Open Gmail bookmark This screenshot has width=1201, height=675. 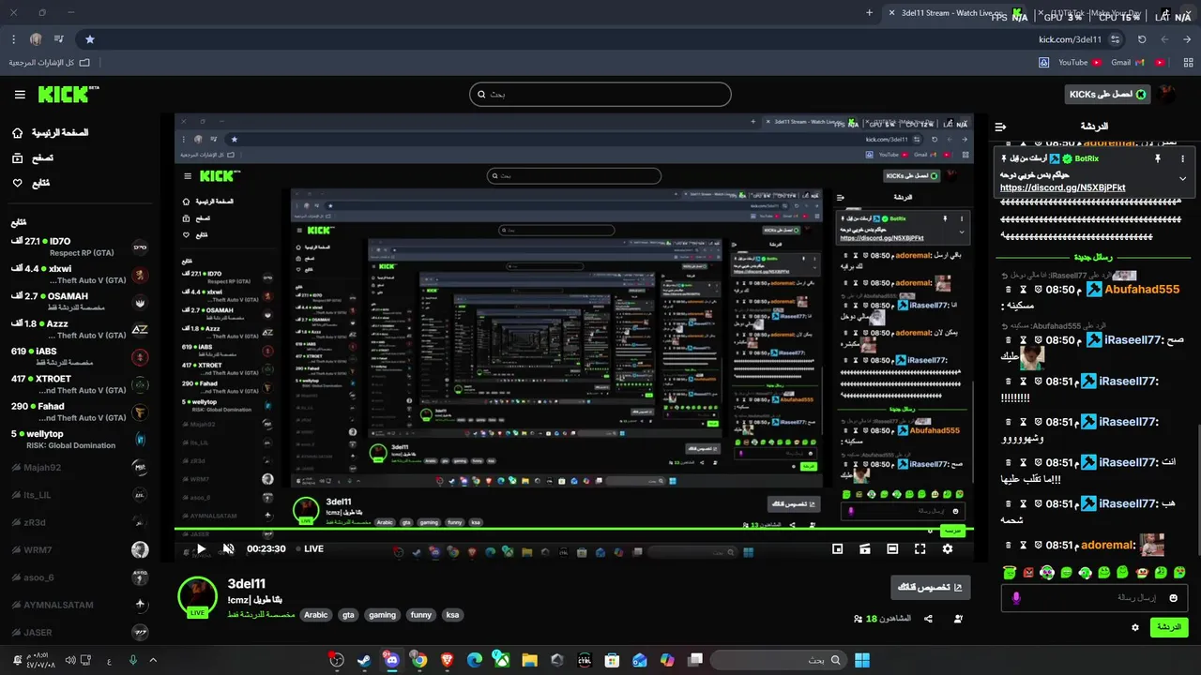click(1128, 63)
